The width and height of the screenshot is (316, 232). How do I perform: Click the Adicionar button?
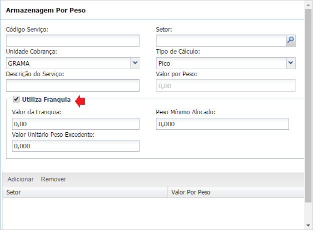[x=20, y=179]
